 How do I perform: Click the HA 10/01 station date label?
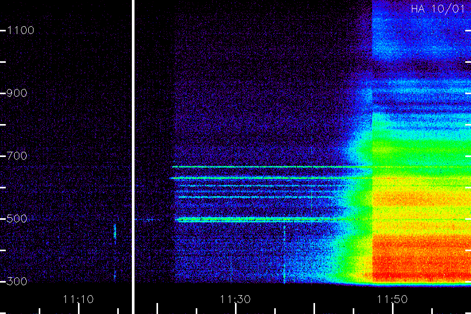[438, 9]
